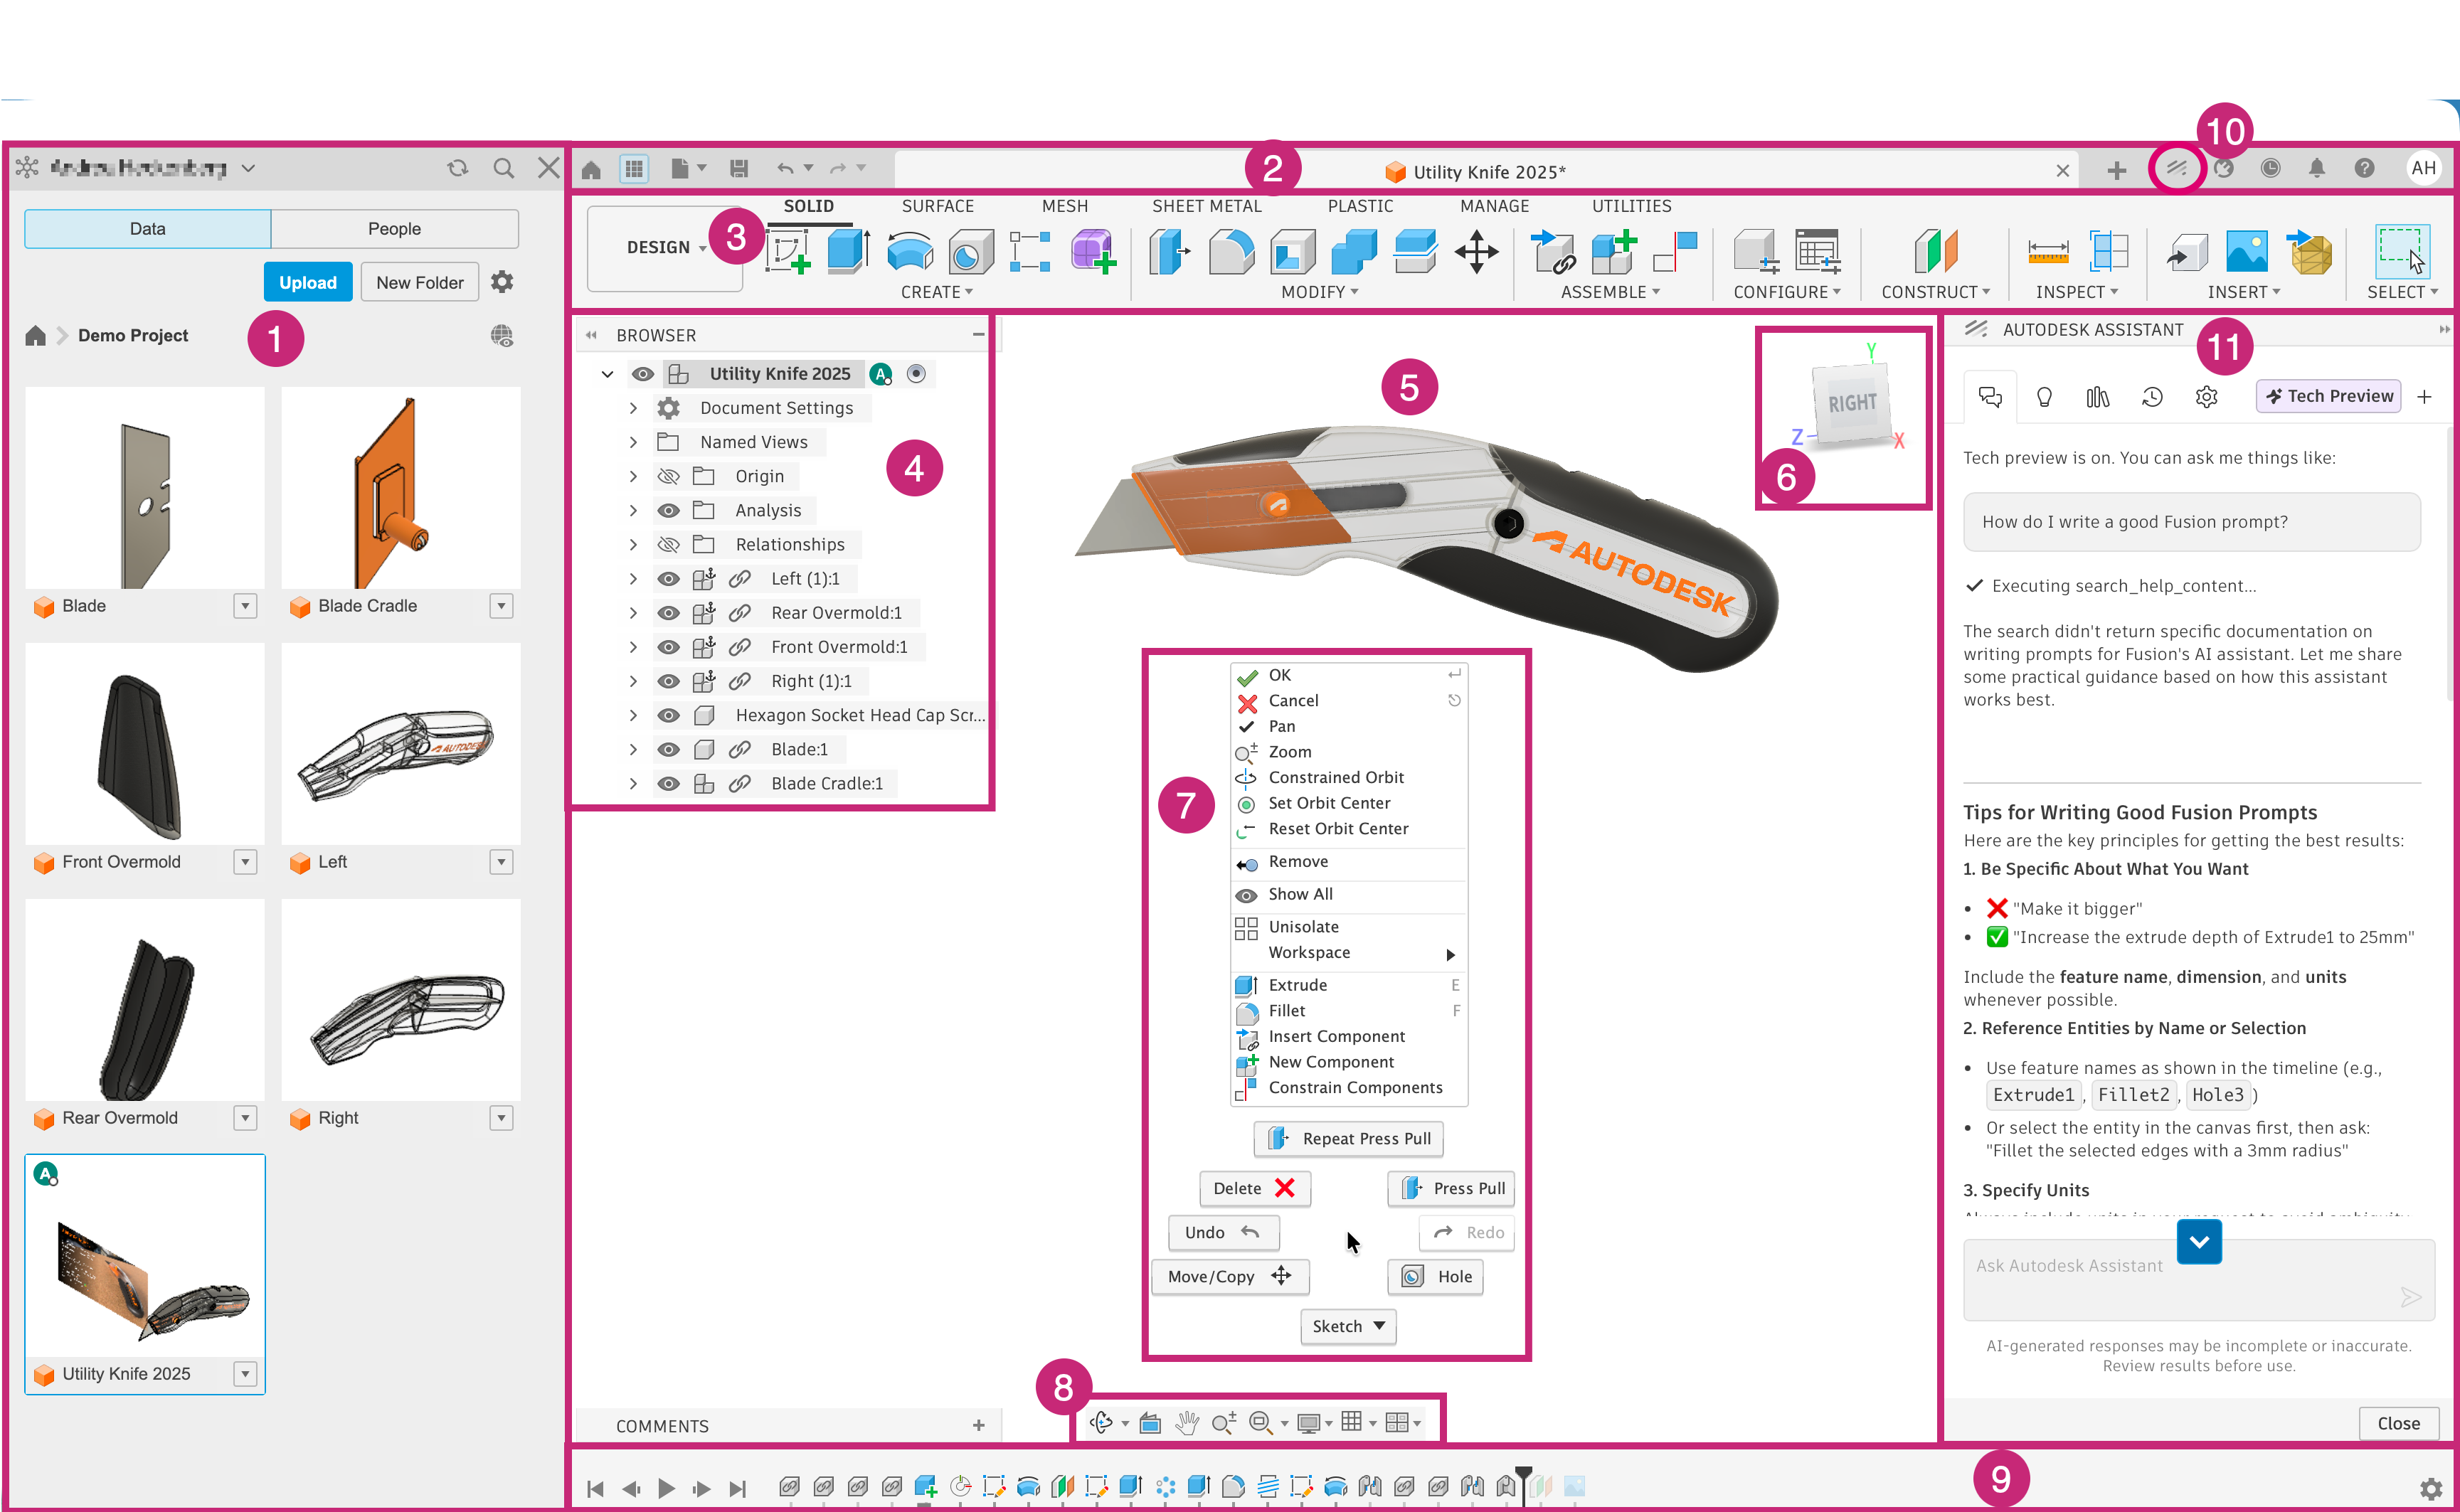The image size is (2460, 1512).
Task: Hide the Analysis folder visibility
Action: [668, 510]
